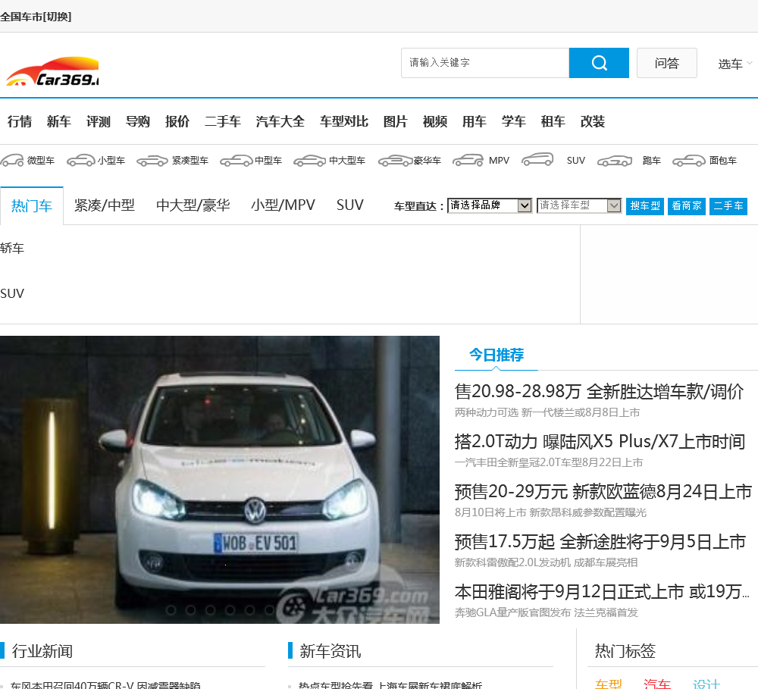Open headline 售20.98-28.98万 全新胜达增车款/调价
This screenshot has height=689, width=758.
(x=599, y=392)
